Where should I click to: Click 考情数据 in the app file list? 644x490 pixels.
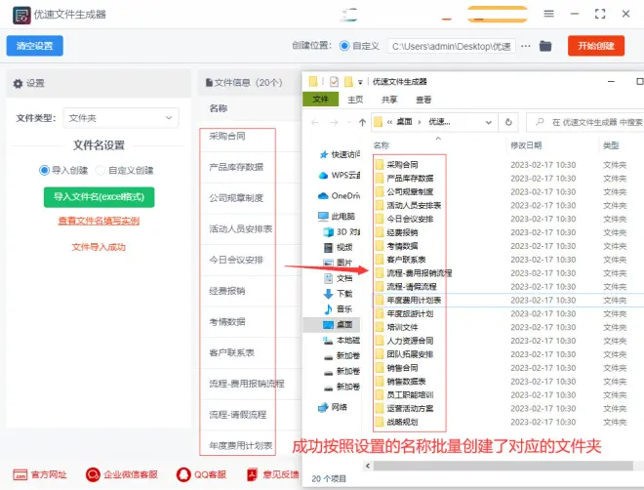pos(227,322)
